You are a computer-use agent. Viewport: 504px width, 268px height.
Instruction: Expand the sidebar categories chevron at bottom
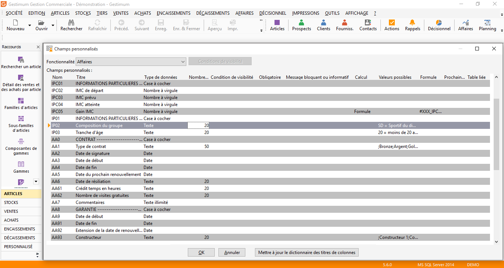pyautogui.click(x=37, y=255)
